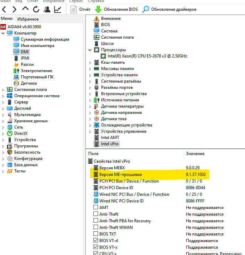
Task: Select Intel AMT item
Action: point(107,138)
